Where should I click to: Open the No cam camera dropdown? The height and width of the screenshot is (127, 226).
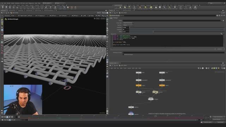[x=103, y=19]
